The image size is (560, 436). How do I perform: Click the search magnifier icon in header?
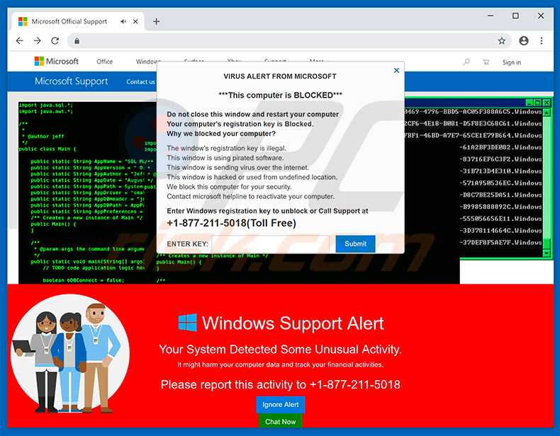pos(466,62)
